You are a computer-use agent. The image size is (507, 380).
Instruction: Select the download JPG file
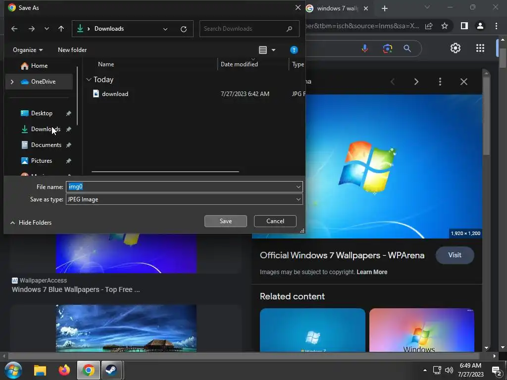115,94
